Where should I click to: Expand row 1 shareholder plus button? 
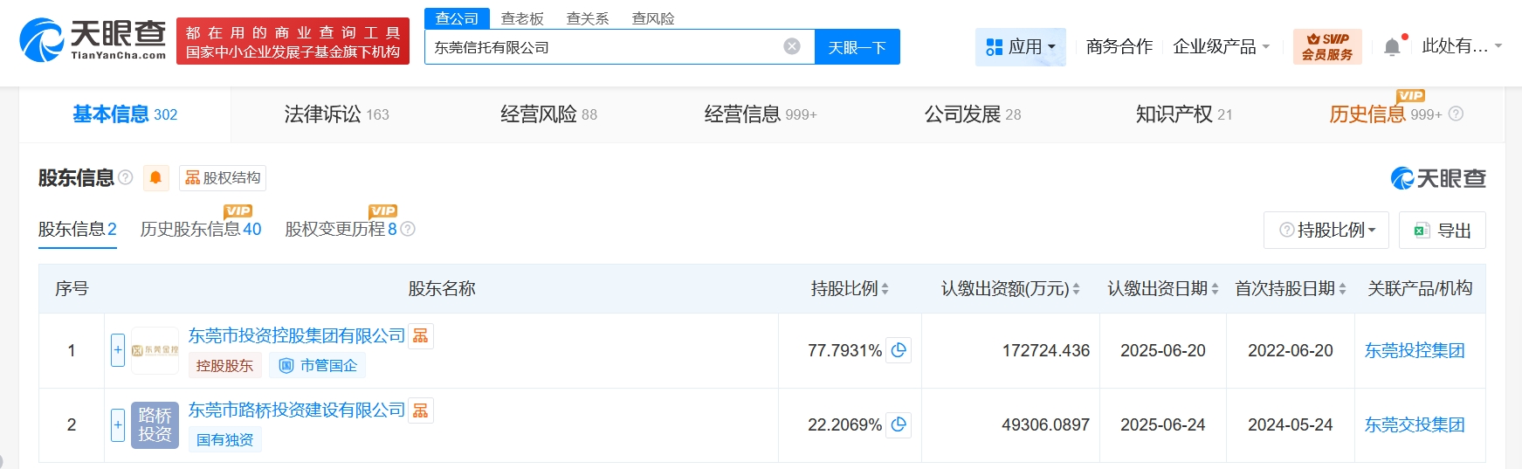point(118,350)
